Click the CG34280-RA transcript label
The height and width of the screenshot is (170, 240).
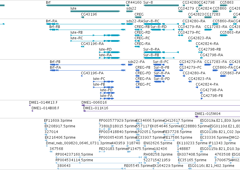[x=194, y=21]
